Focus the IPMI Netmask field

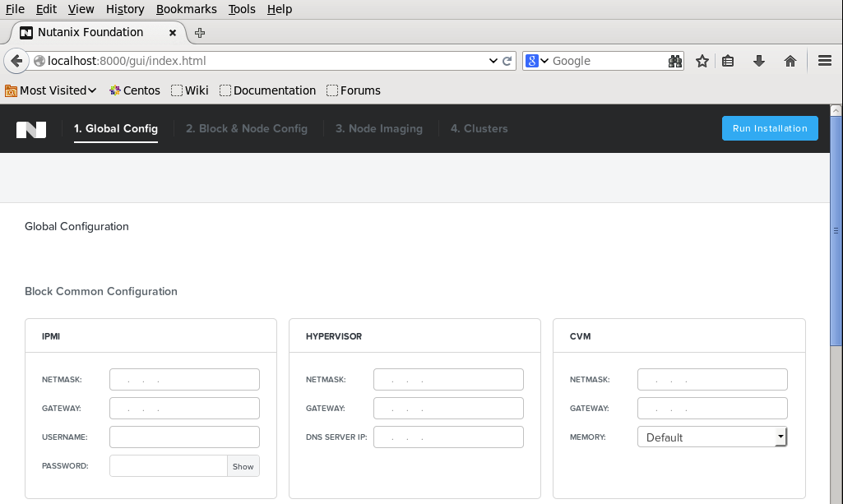tap(184, 379)
